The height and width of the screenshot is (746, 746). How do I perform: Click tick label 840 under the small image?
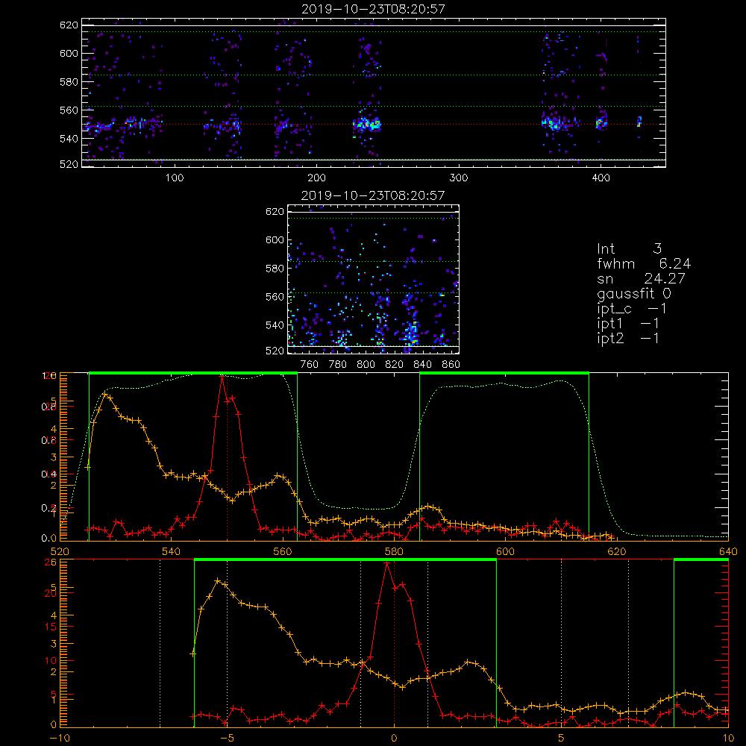point(423,365)
